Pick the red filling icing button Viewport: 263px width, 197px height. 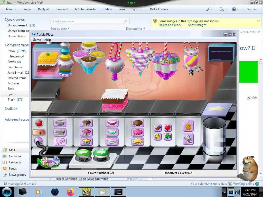[x=112, y=123]
